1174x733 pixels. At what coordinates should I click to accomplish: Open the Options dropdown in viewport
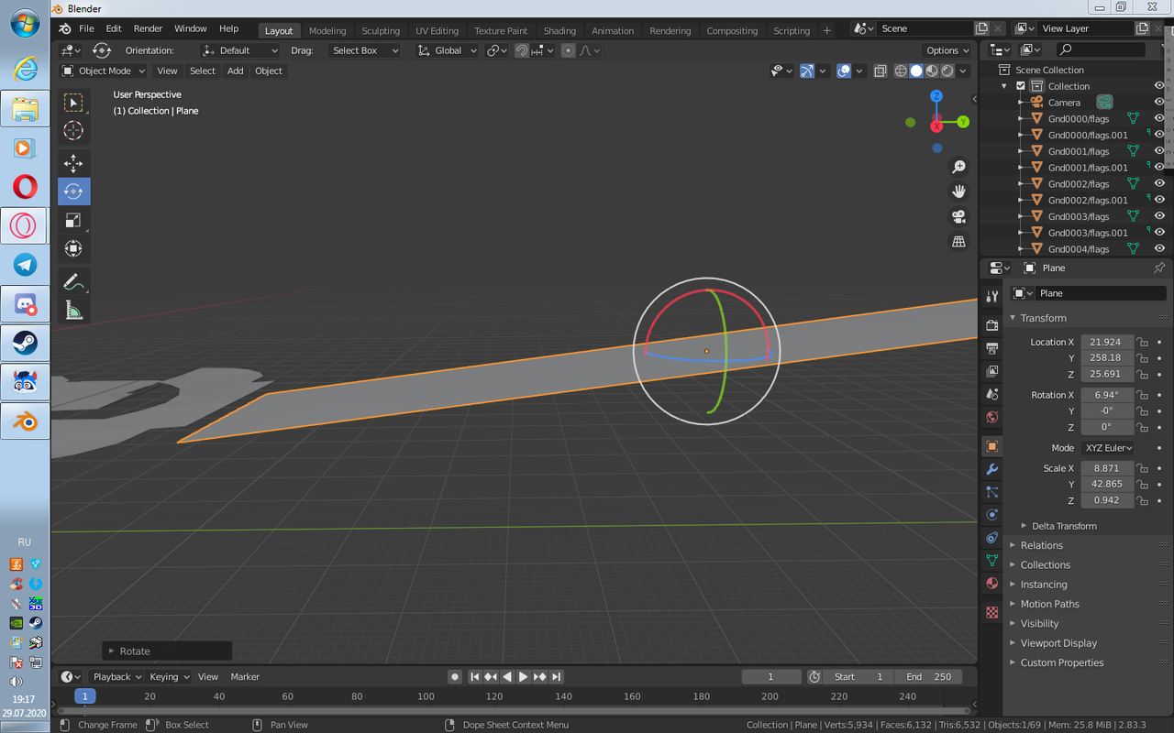(947, 50)
